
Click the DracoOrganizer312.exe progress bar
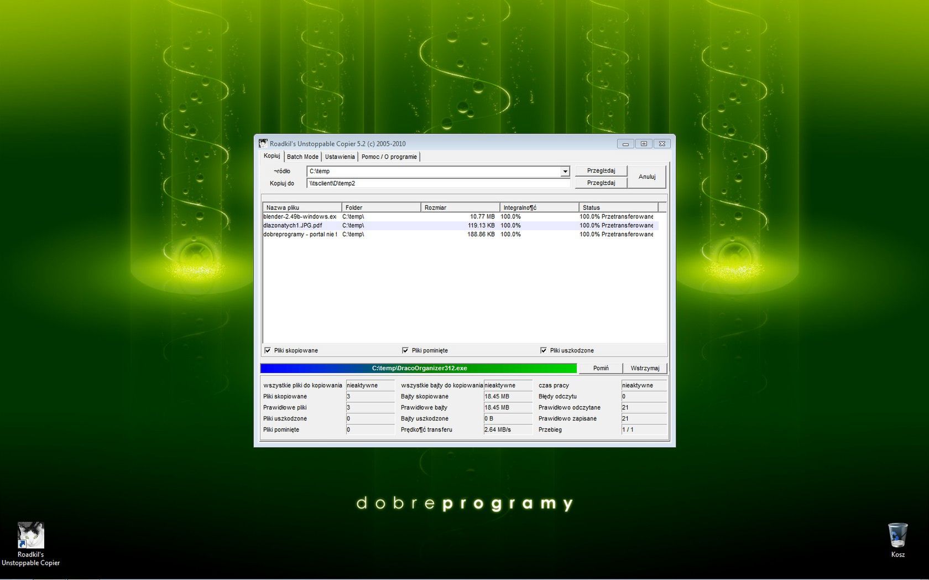pos(419,368)
